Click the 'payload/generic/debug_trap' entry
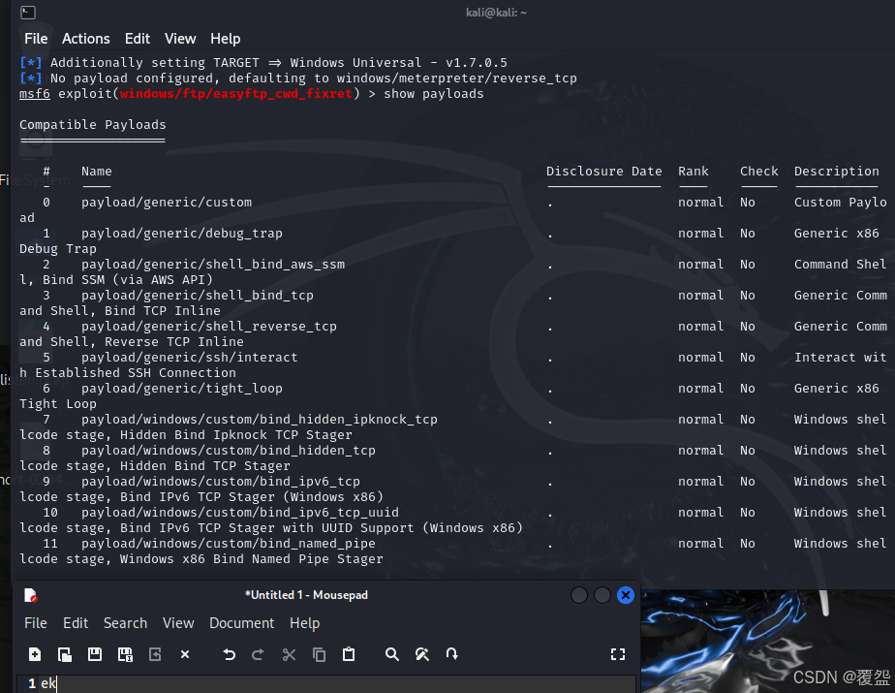Viewport: 895px width, 693px height. (x=181, y=233)
